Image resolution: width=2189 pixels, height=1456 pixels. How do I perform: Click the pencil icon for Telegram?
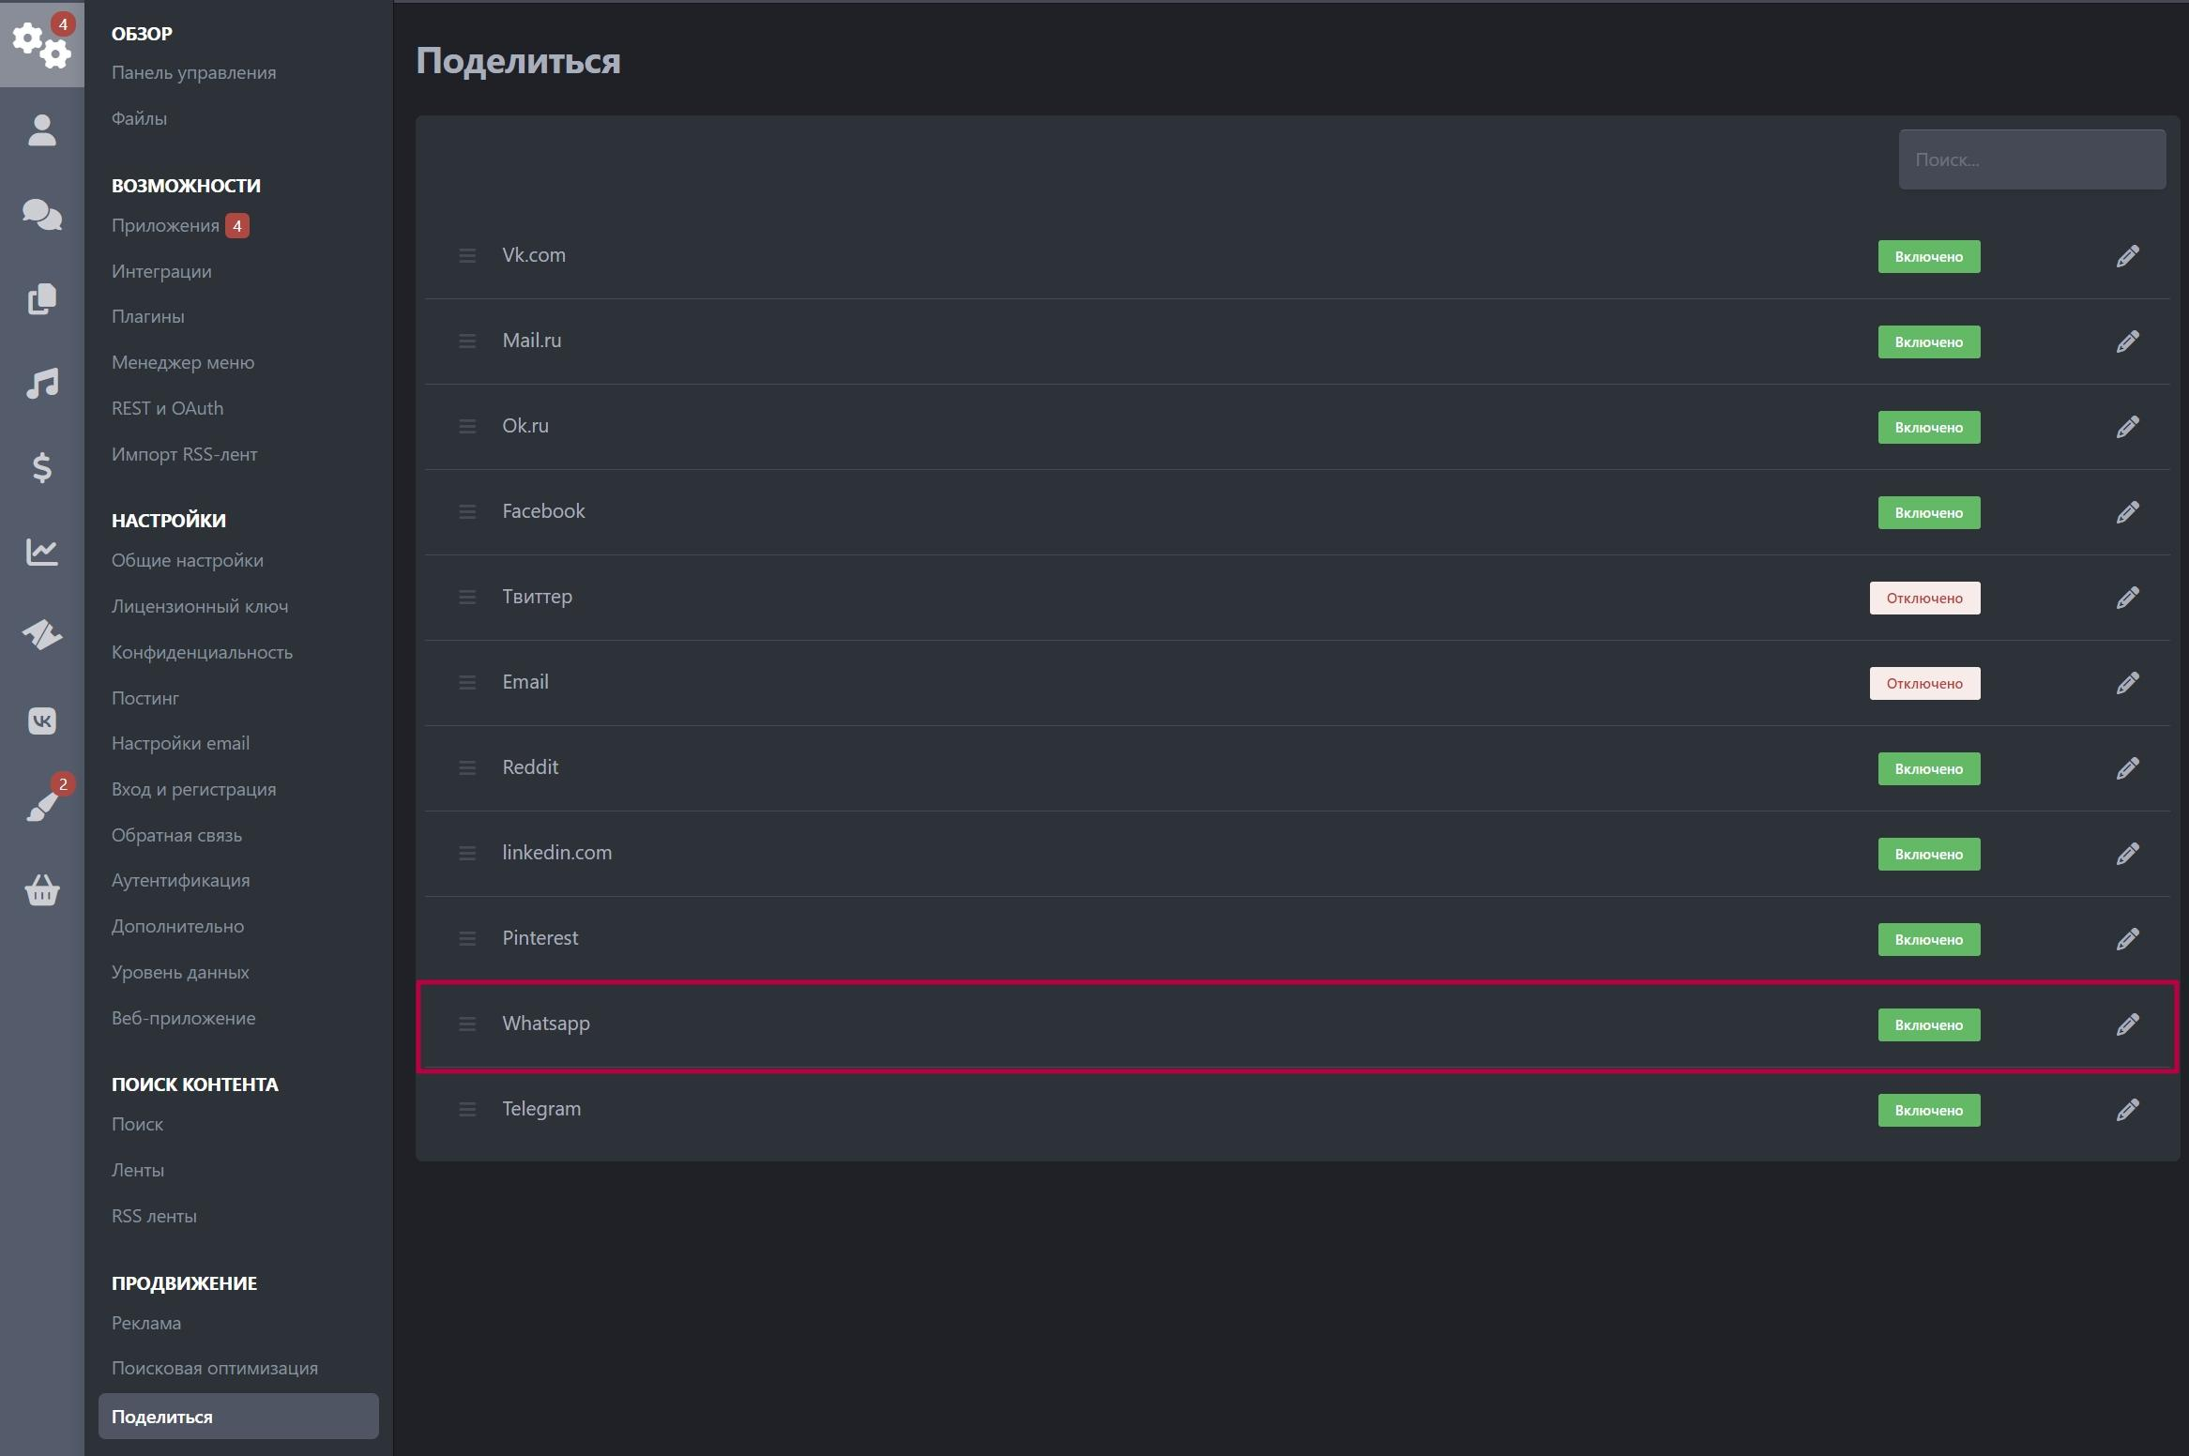pos(2127,1110)
